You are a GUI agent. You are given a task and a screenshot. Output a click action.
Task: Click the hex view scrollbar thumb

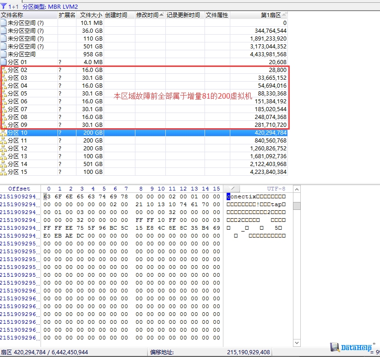tap(297, 206)
